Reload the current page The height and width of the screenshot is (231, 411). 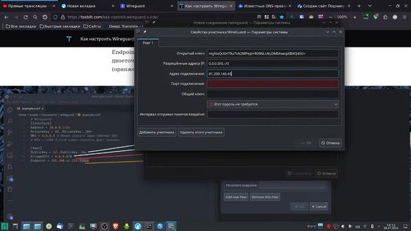[26, 17]
